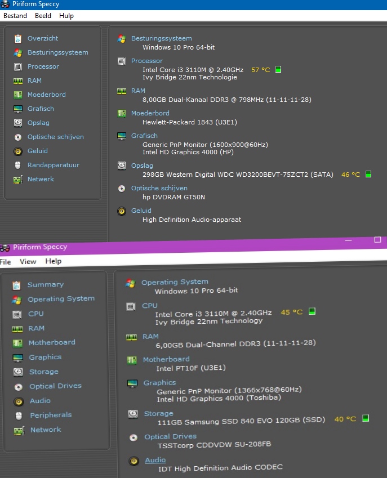Click the green temperature indicator beside 45 °C

pyautogui.click(x=312, y=311)
